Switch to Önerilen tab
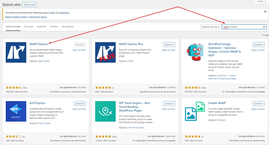The height and width of the screenshot is (145, 269). pyautogui.click(x=54, y=27)
